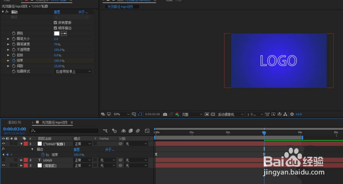This screenshot has width=343, height=184.
Task: Switch to the 渲染队列 tab
Action: [x=14, y=122]
